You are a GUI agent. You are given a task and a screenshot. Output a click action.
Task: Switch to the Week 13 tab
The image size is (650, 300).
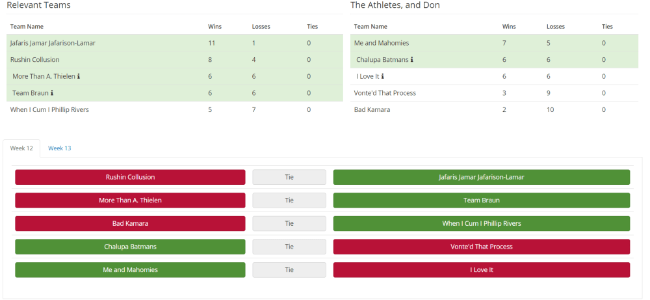tap(60, 148)
